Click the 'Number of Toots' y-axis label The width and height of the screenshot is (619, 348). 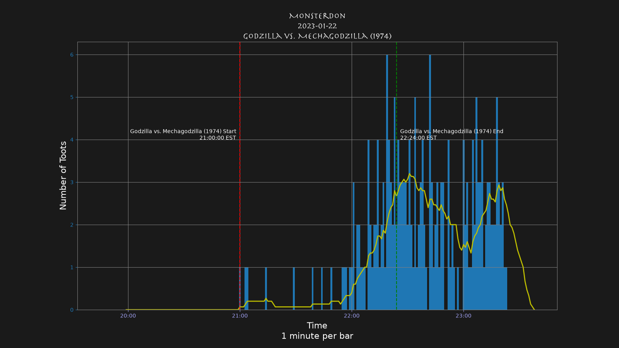coord(63,176)
